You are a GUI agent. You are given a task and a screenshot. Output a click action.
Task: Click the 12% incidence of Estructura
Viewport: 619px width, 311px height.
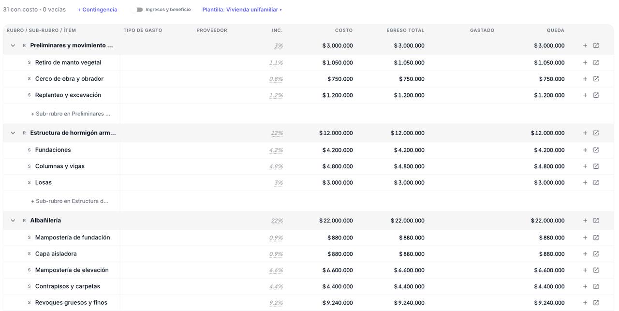point(277,133)
